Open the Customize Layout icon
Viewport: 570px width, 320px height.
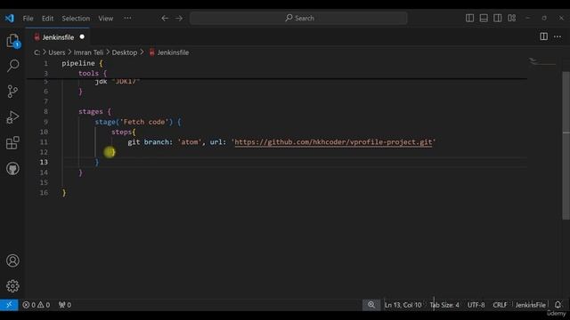click(512, 18)
